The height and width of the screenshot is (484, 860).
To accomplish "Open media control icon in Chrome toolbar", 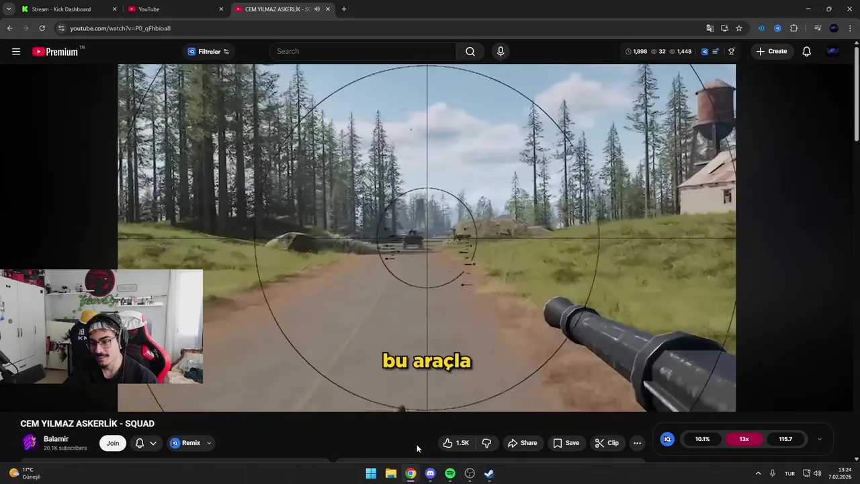I will click(818, 28).
